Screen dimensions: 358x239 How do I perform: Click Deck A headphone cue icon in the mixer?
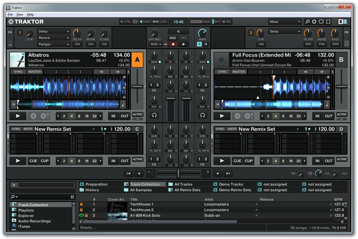[154, 115]
